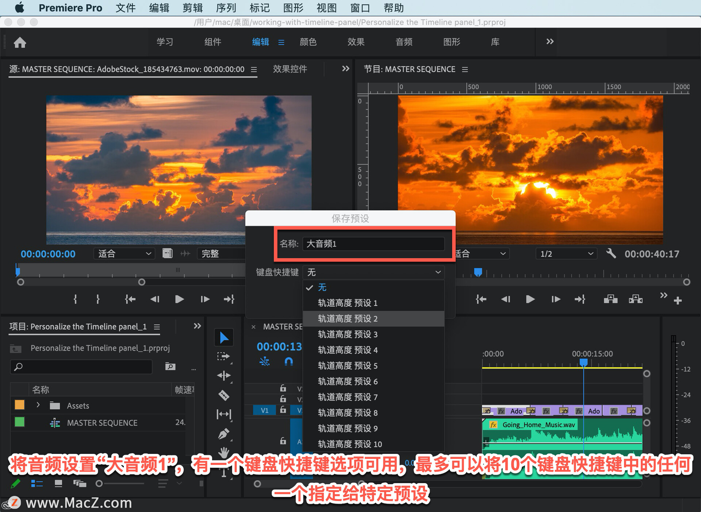
Task: Pick the Razor tool
Action: point(223,395)
